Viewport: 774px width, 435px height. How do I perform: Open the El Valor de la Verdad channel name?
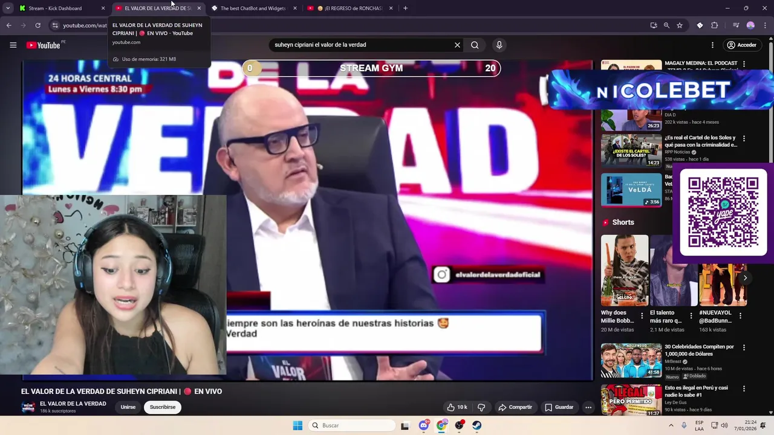pyautogui.click(x=73, y=404)
